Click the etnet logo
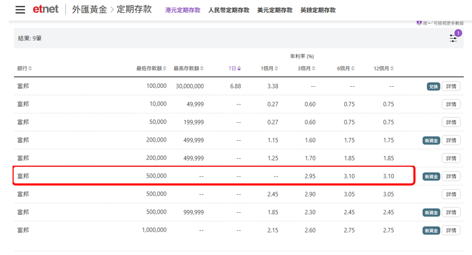The width and height of the screenshot is (472, 255). pyautogui.click(x=46, y=9)
